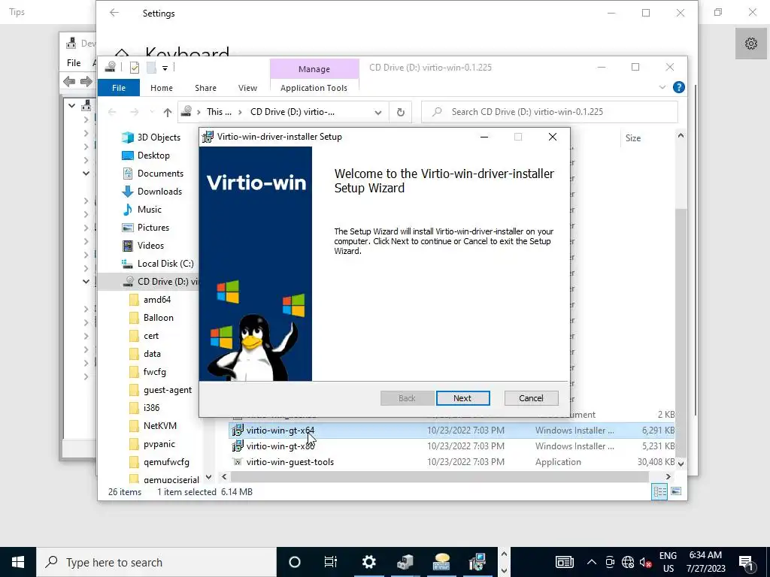Click the pvpanic folder icon
Viewport: 770px width, 577px height.
coord(134,444)
